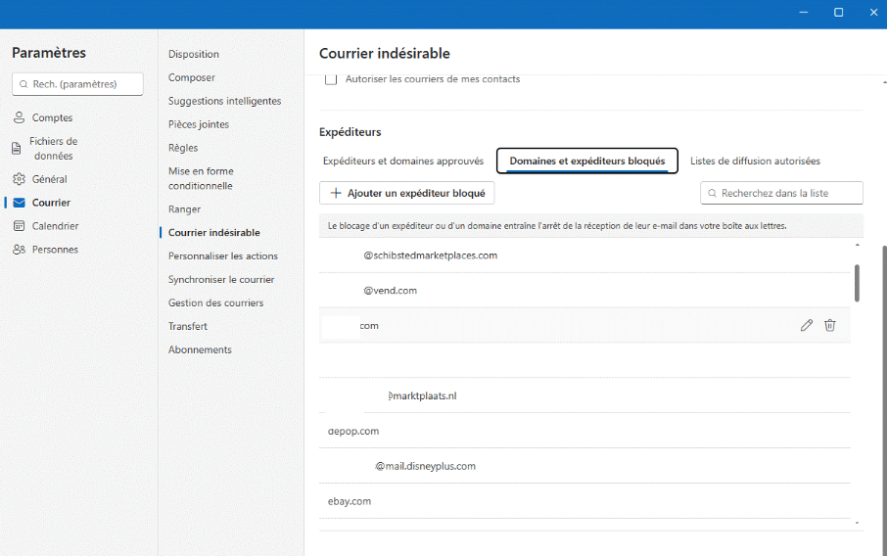Open Listes de diffusion autorisées tab
888x556 pixels.
[x=755, y=161]
